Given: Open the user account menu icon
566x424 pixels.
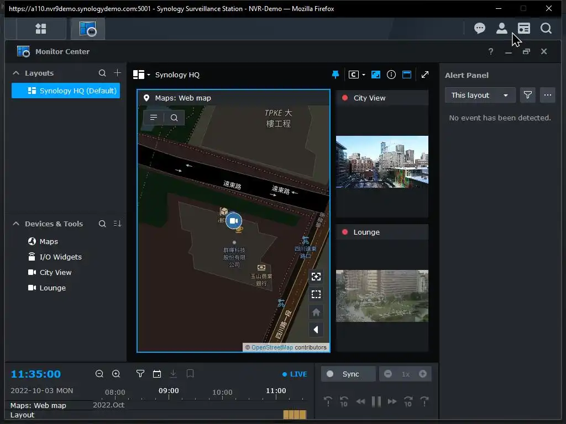Looking at the screenshot, I should tap(502, 28).
